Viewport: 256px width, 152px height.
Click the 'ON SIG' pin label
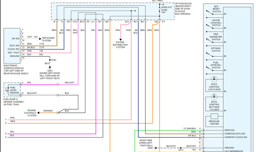click(x=15, y=39)
